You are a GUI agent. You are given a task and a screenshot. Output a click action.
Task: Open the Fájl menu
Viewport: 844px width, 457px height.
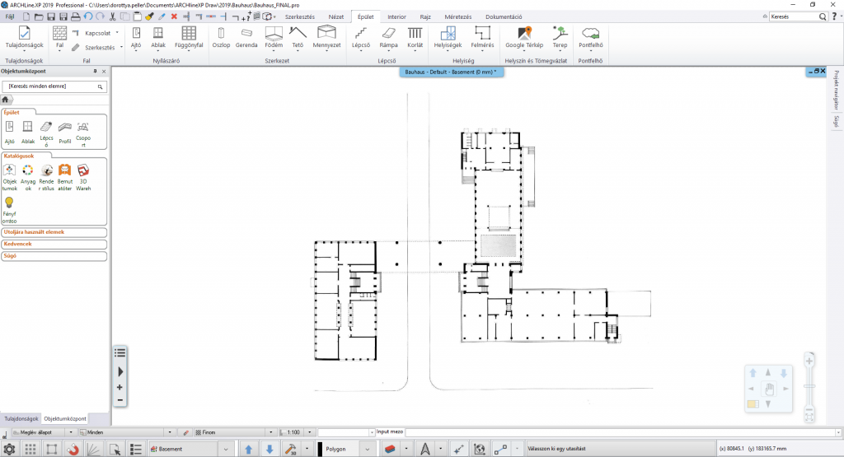click(x=10, y=16)
